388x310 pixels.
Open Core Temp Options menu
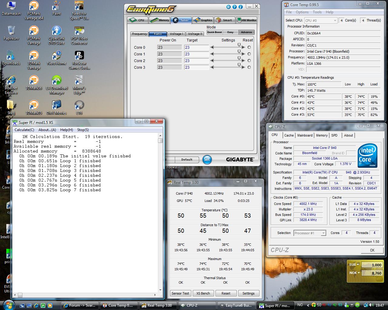(x=302, y=12)
